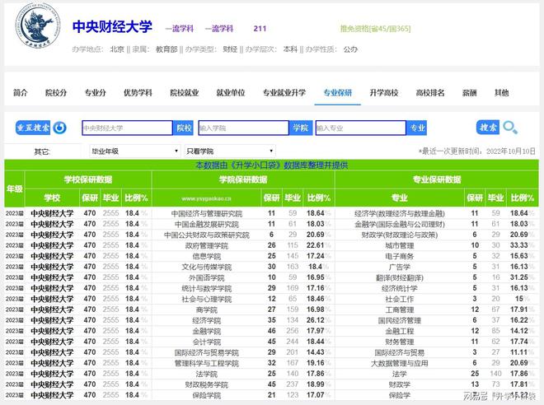Go to the 优势学科 tab

click(x=138, y=92)
